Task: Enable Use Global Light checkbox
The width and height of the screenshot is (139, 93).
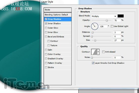Action: coord(112,26)
